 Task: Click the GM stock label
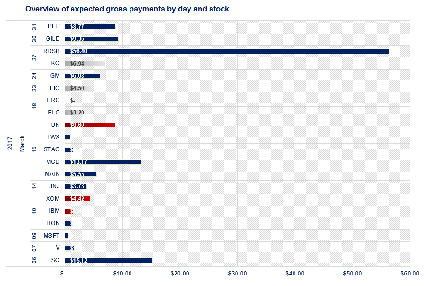point(55,76)
